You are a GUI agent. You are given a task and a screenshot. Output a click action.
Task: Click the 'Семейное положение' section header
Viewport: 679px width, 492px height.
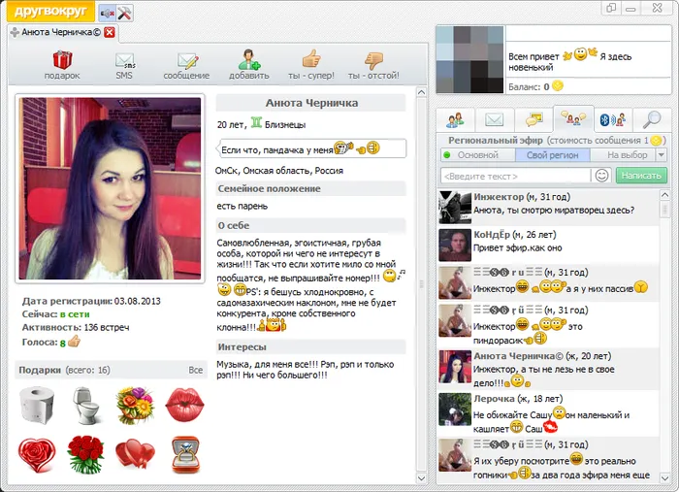(310, 189)
